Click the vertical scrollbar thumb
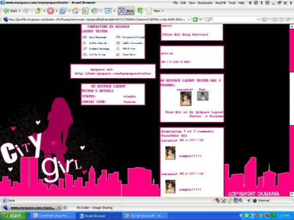This screenshot has width=294, height=220. [291, 99]
